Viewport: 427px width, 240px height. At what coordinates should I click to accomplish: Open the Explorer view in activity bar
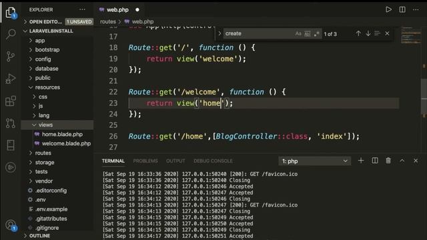pos(11,12)
